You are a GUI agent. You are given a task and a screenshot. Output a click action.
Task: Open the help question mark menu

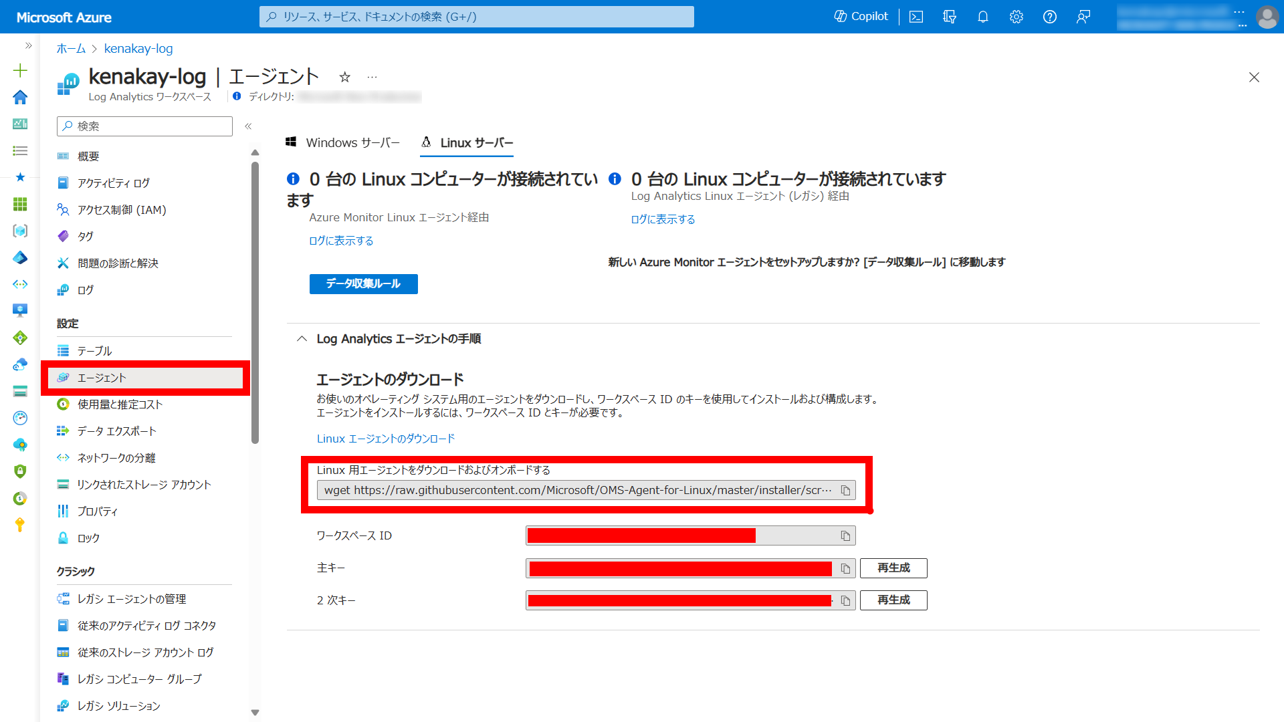1050,17
